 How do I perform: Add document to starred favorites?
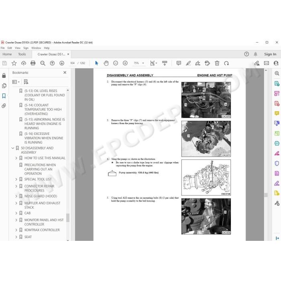pyautogui.click(x=14, y=63)
